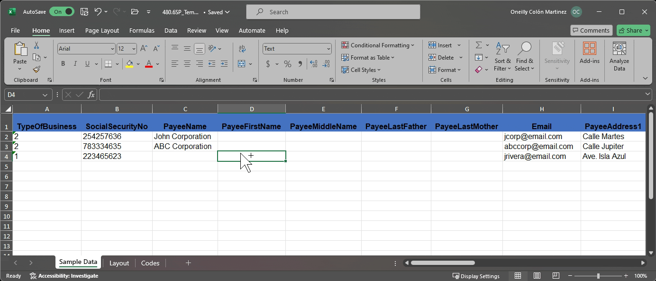Screen dimensions: 656x281
Task: Open the Add-ins button
Action: 590,53
